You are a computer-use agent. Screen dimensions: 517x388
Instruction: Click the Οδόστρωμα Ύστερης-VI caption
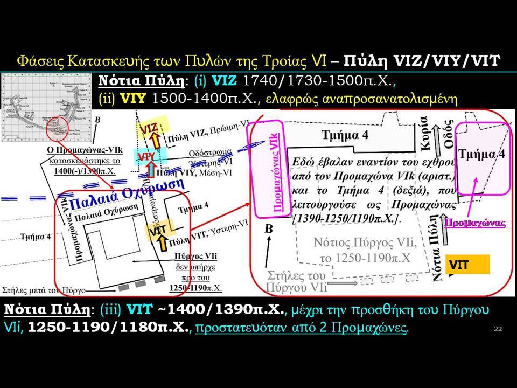click(211, 157)
